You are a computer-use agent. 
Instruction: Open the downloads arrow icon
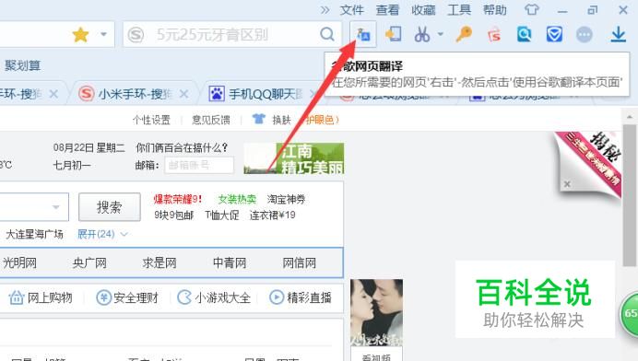click(618, 35)
